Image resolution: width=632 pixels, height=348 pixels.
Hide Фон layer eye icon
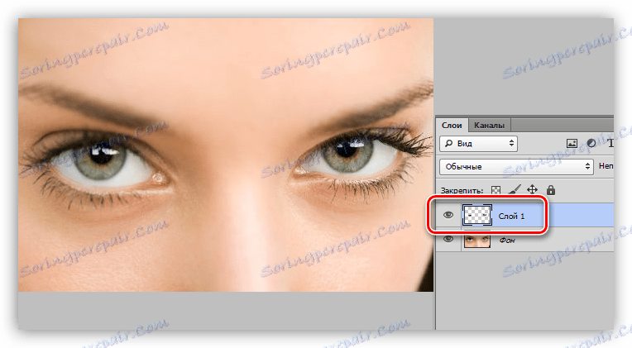coord(448,239)
